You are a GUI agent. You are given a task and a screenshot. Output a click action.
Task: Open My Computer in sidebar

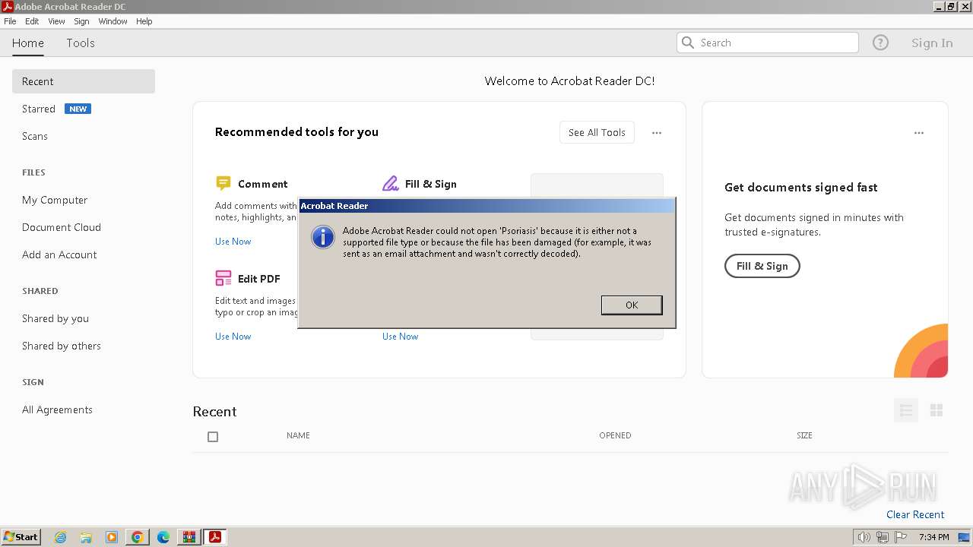55,200
